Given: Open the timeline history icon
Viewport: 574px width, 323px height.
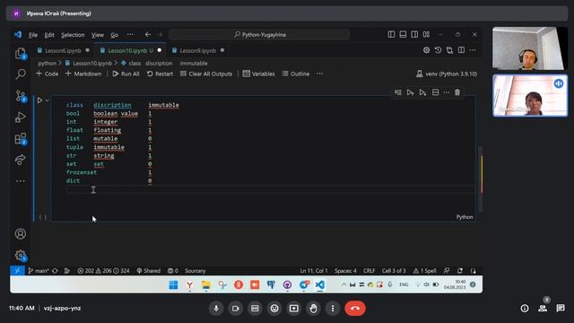Looking at the screenshot, I should tap(439, 50).
